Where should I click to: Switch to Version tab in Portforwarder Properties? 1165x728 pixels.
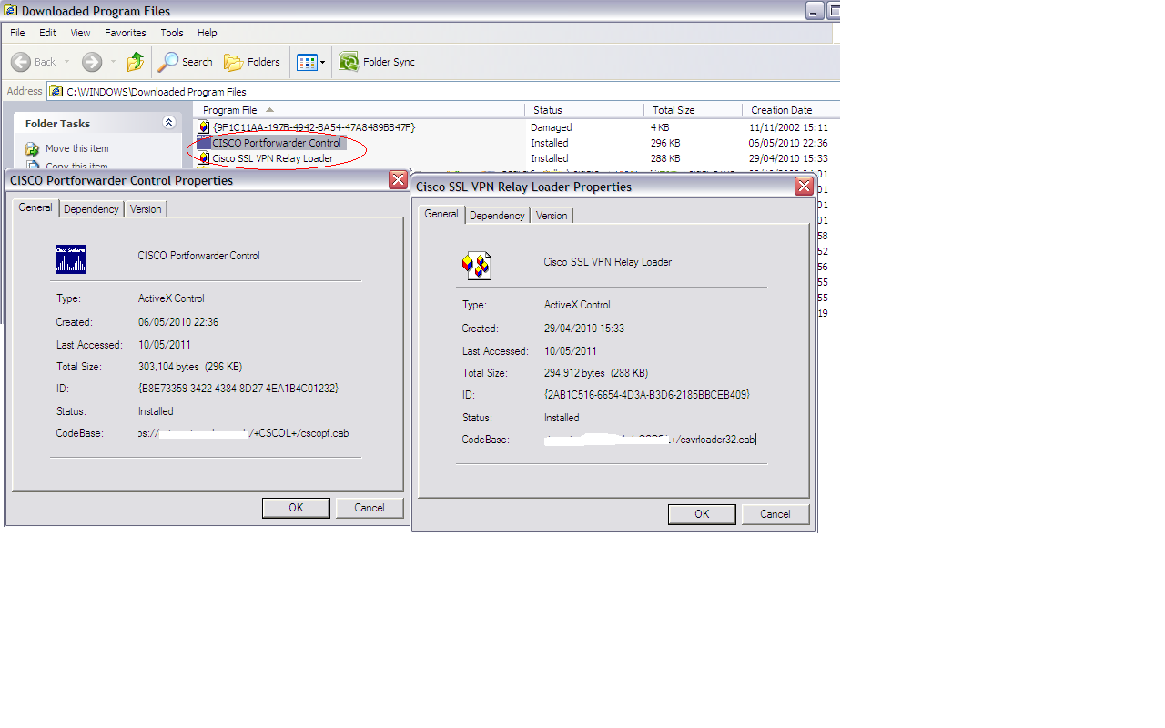[x=146, y=209]
